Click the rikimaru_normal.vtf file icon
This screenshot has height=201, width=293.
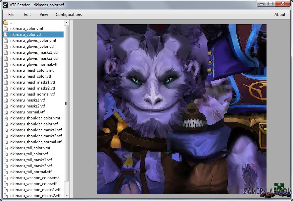[6, 112]
